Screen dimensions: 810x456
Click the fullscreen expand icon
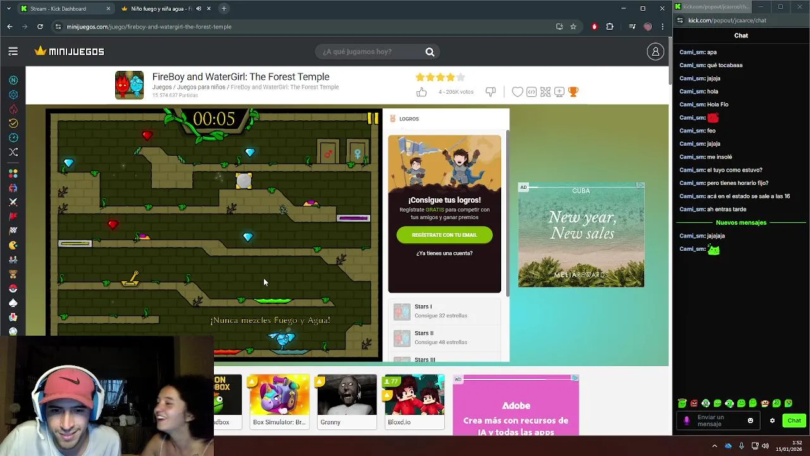[545, 92]
